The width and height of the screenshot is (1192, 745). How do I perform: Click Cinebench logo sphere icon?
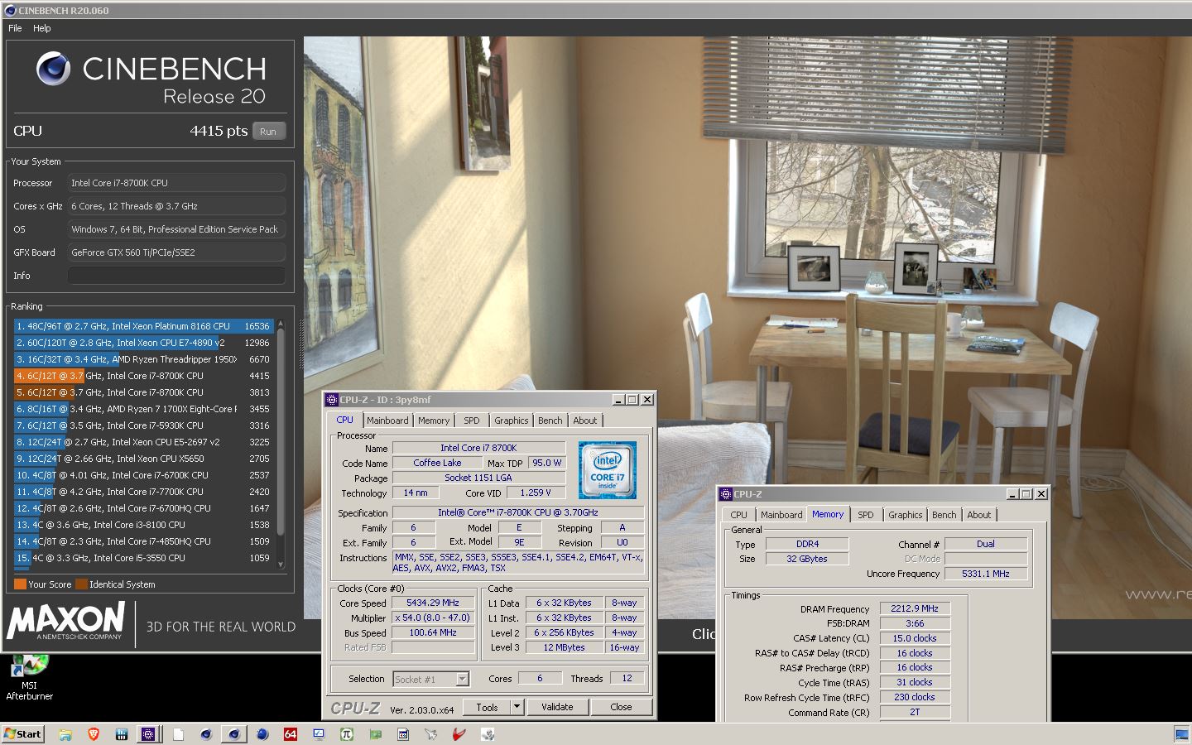pos(53,70)
